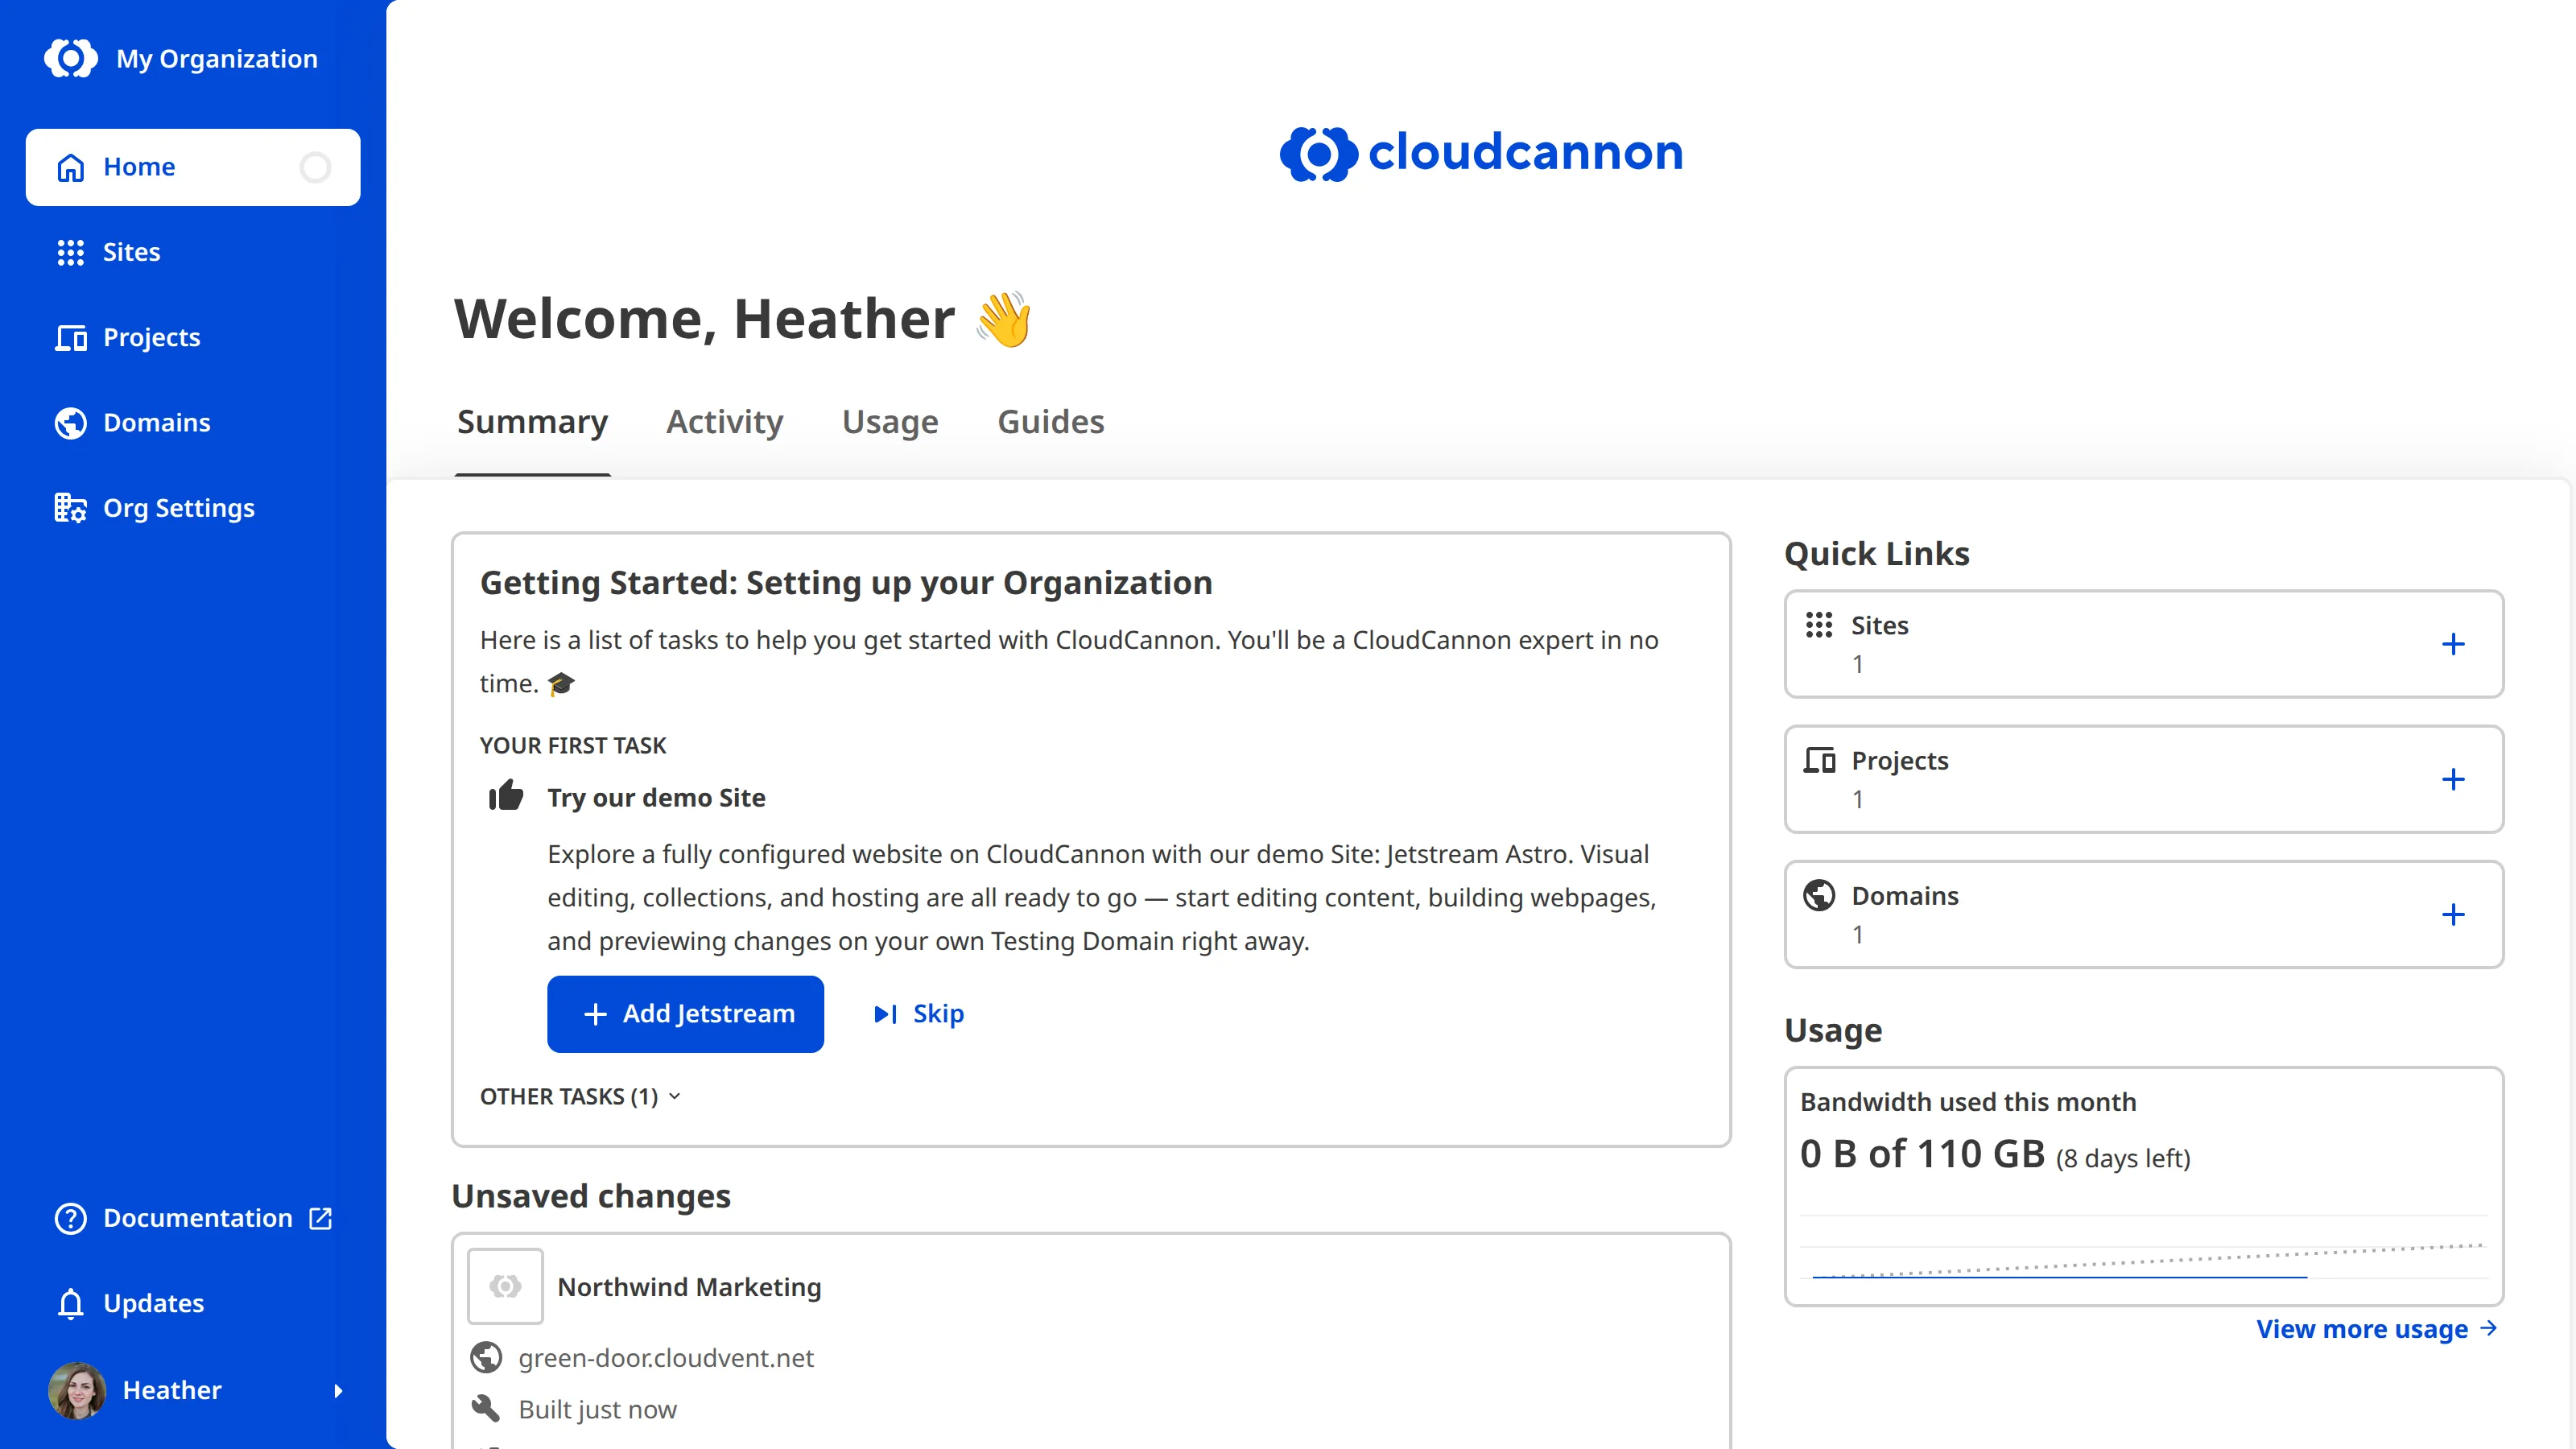
Task: Click Heather's profile avatar
Action: point(77,1390)
